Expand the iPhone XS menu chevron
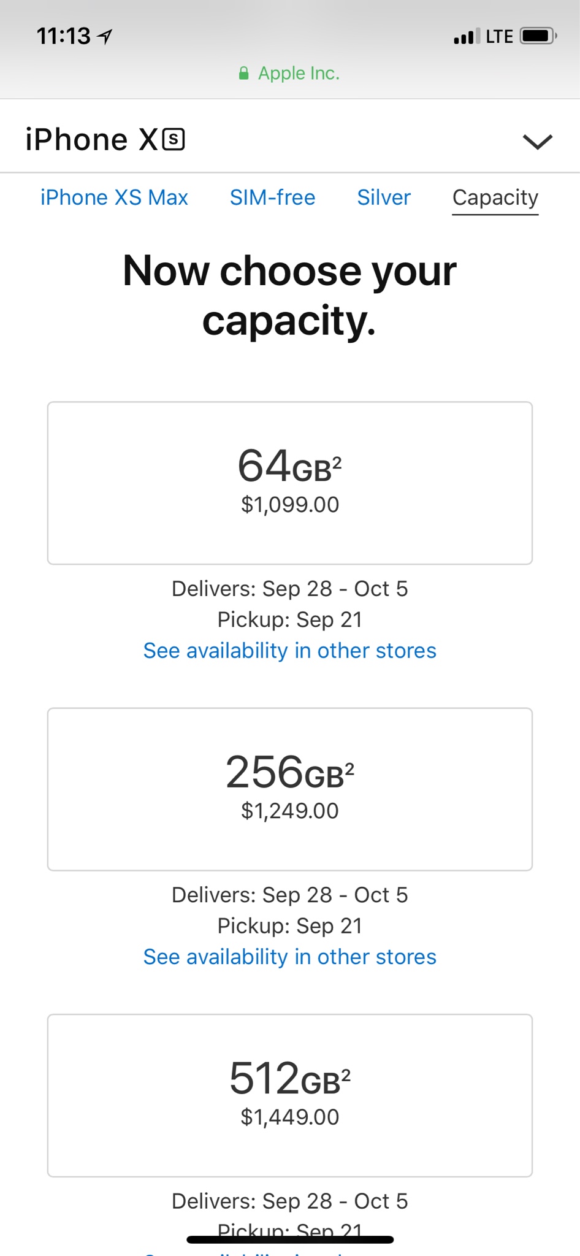This screenshot has width=580, height=1256. [x=537, y=142]
